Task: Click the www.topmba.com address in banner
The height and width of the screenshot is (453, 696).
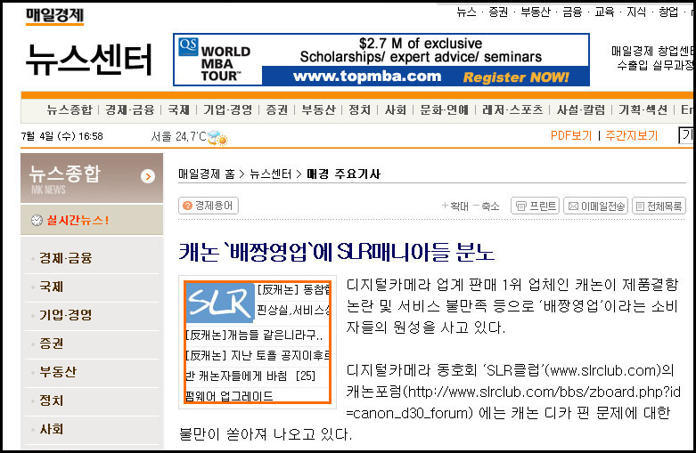Action: pos(367,77)
